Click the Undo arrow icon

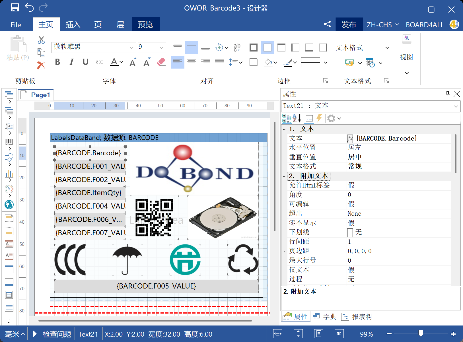(29, 8)
